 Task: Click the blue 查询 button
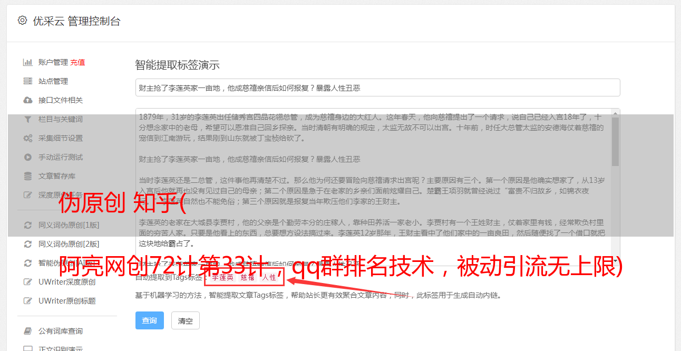(x=150, y=320)
